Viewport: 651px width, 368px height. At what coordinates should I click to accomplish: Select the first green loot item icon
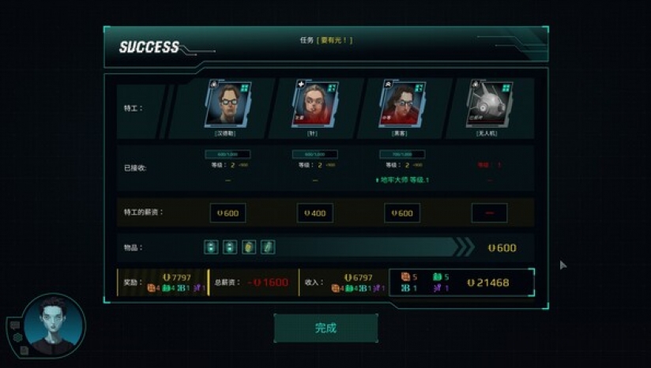click(x=211, y=247)
